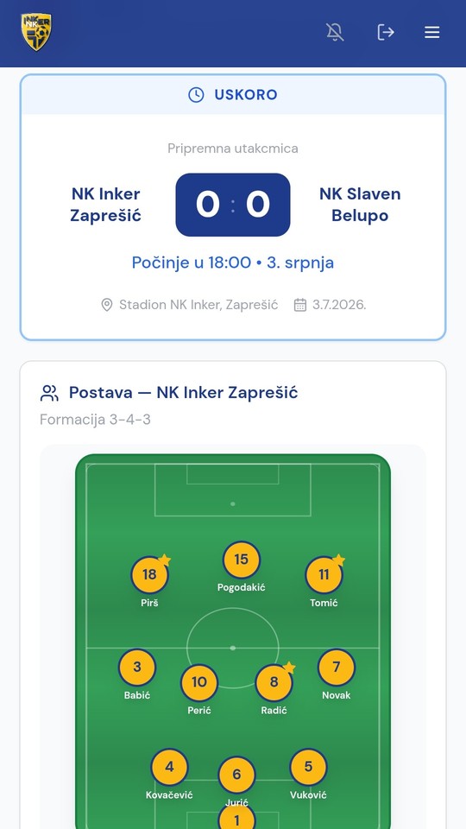Select player 10 Perić marker
The image size is (466, 829).
[x=199, y=682]
